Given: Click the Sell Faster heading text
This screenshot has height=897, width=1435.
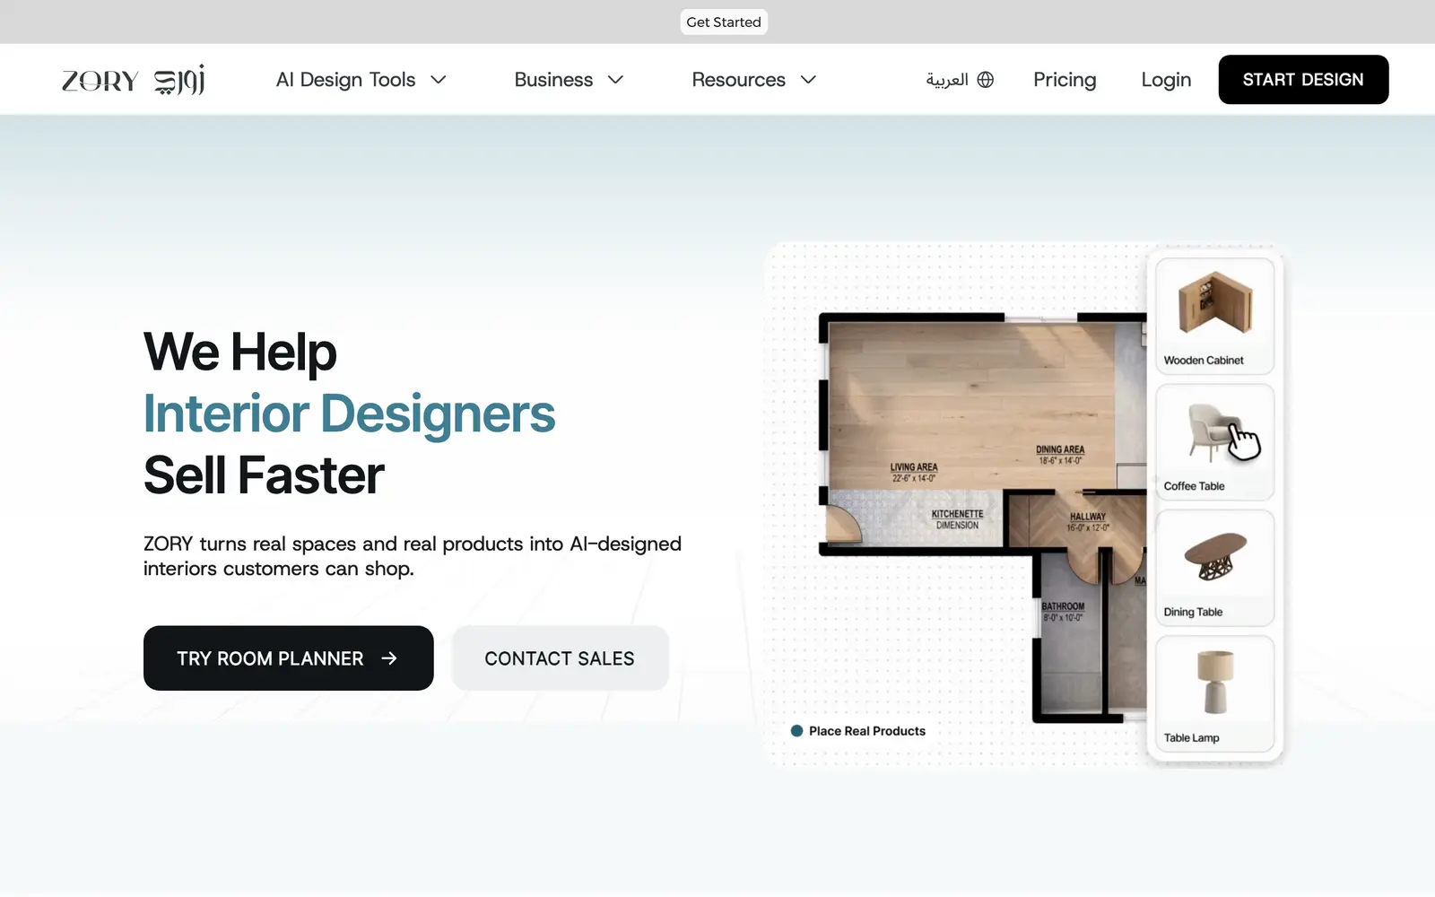Looking at the screenshot, I should pos(264,475).
